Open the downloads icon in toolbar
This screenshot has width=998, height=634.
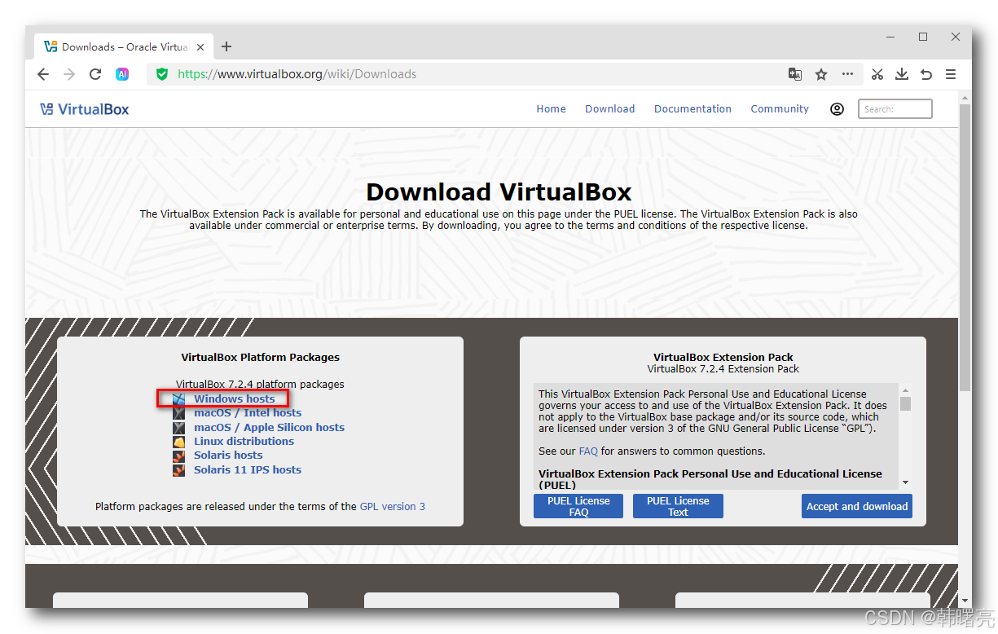coord(902,74)
